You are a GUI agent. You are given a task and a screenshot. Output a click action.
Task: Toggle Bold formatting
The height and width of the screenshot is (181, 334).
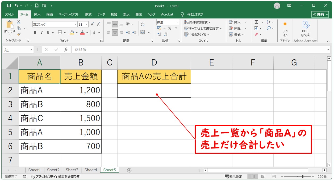pos(35,33)
